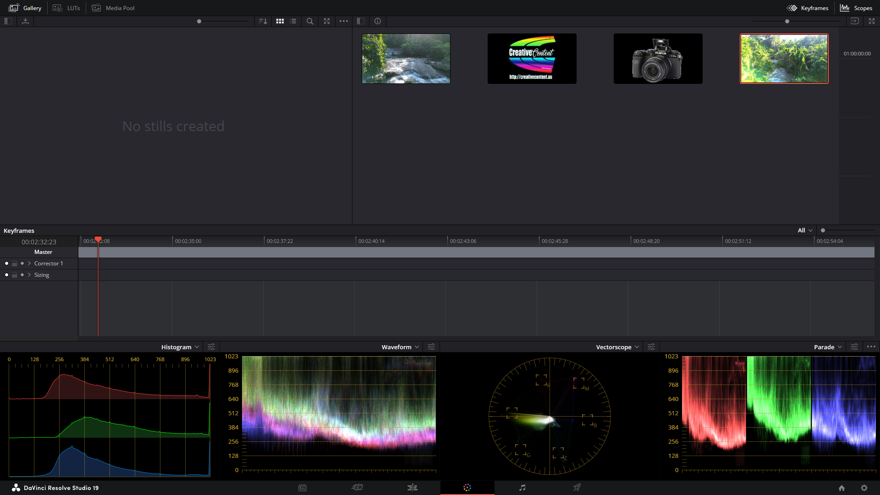The width and height of the screenshot is (880, 495).
Task: Open the Gallery tab
Action: (x=25, y=8)
